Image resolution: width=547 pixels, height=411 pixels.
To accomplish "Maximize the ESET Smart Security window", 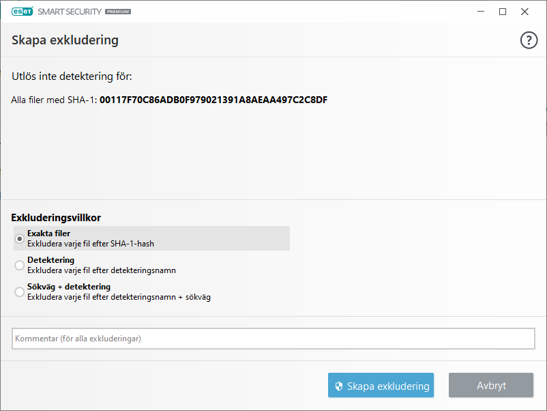I will click(503, 12).
